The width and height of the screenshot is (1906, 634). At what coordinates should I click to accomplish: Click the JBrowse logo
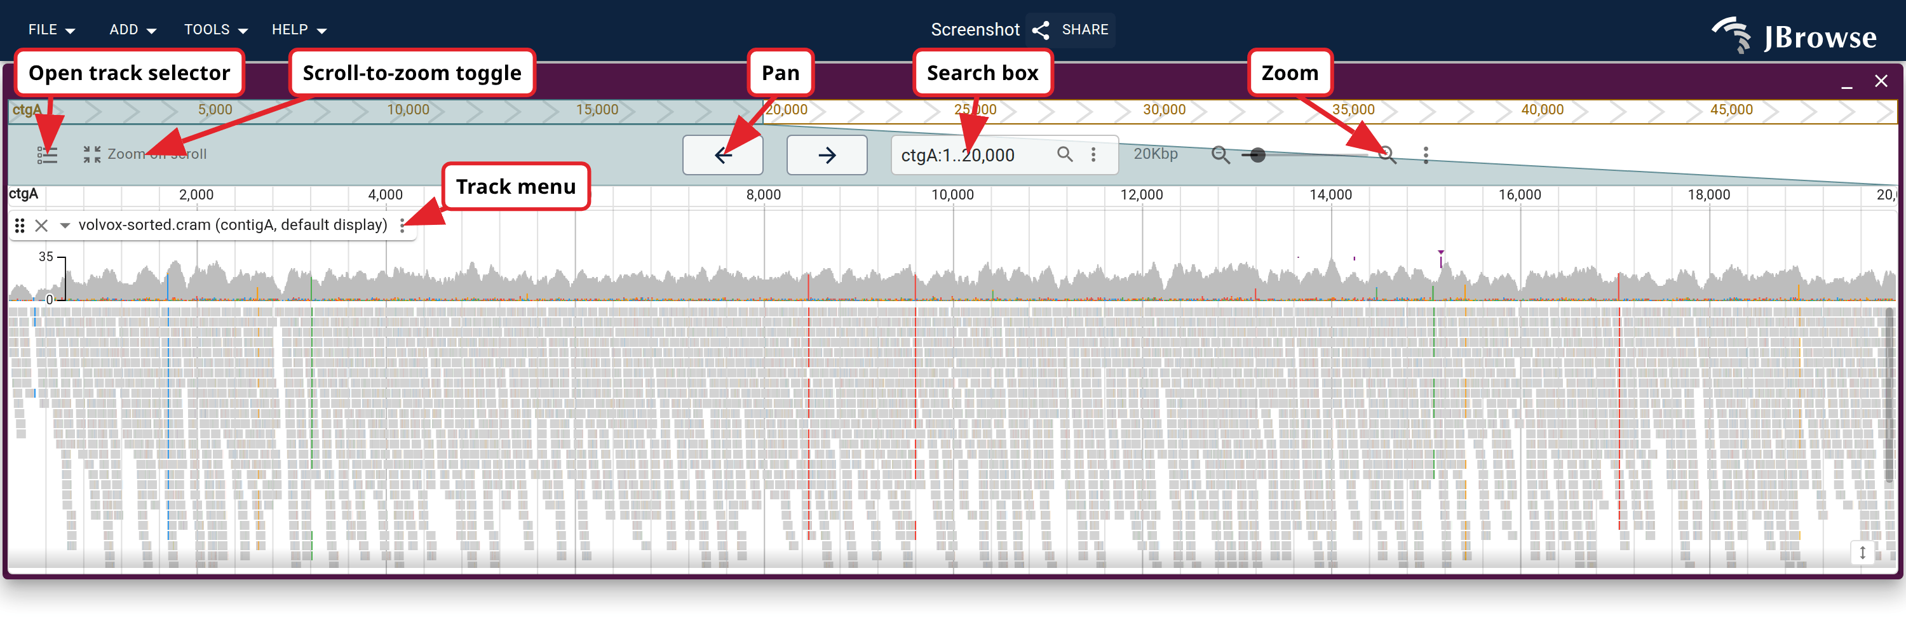1794,35
